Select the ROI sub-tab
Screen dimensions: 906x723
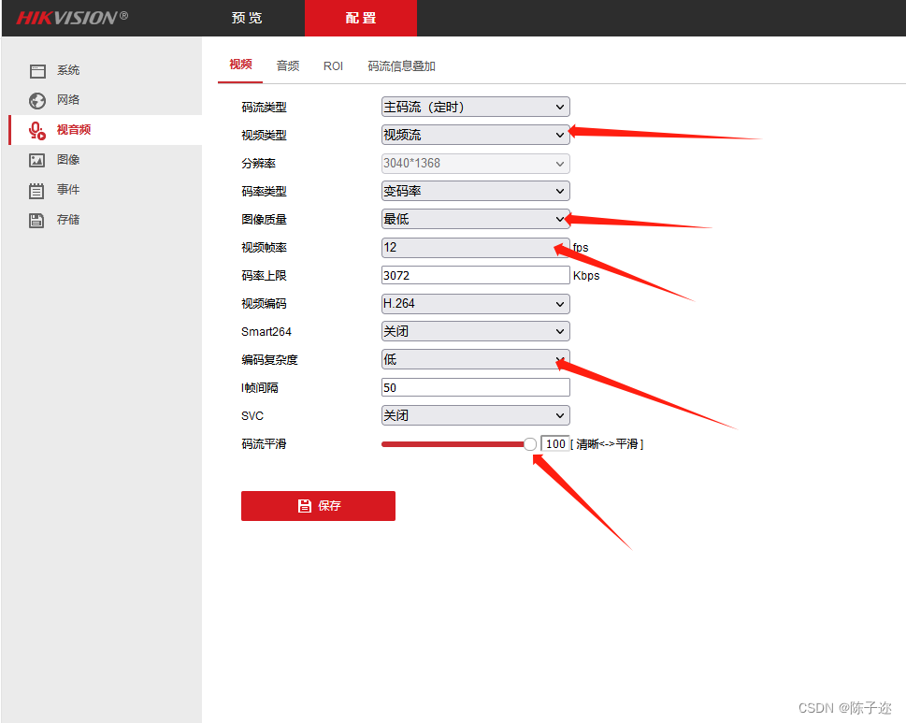[333, 65]
